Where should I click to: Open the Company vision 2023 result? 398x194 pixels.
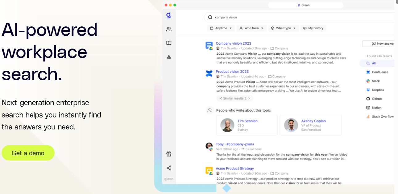coord(233,43)
